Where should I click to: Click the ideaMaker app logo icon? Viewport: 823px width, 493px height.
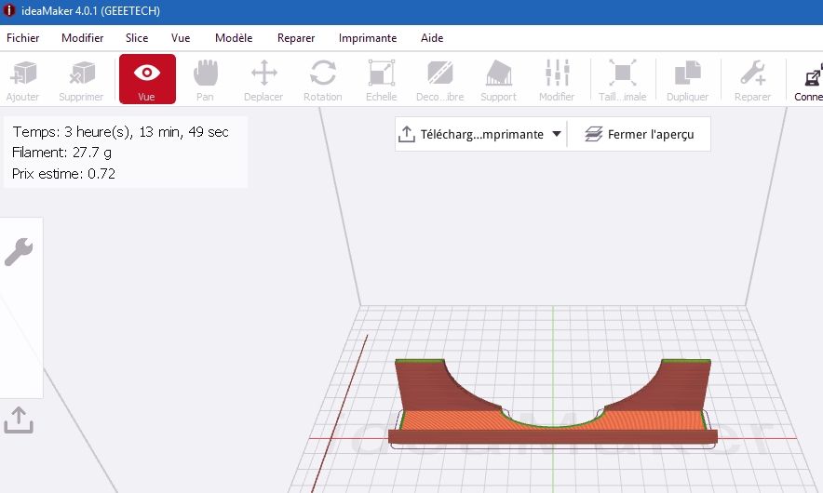pos(9,10)
